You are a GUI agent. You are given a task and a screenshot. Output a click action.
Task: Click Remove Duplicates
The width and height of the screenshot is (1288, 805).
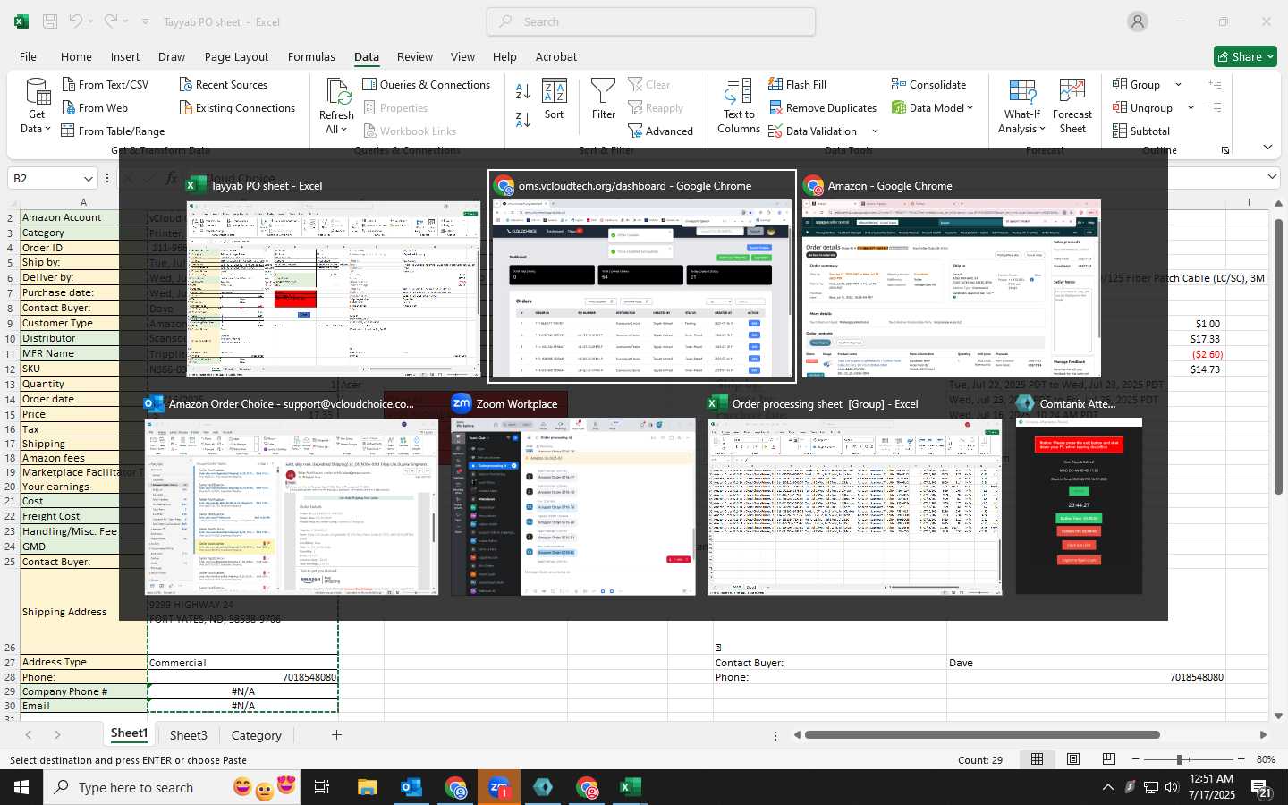[x=823, y=108]
